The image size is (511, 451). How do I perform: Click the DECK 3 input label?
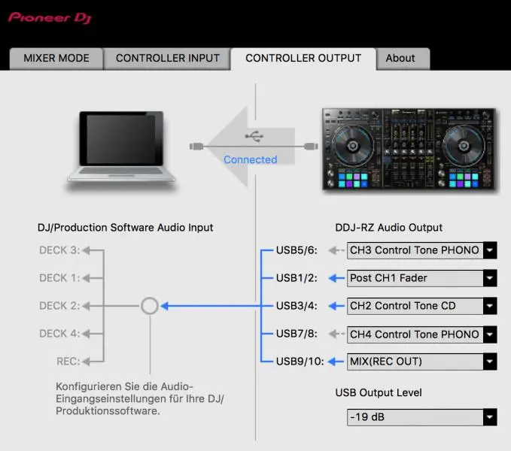point(59,250)
